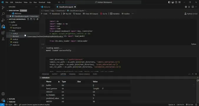Click the New Folder icon in workspace header
The image size is (199, 106).
tap(31, 19)
